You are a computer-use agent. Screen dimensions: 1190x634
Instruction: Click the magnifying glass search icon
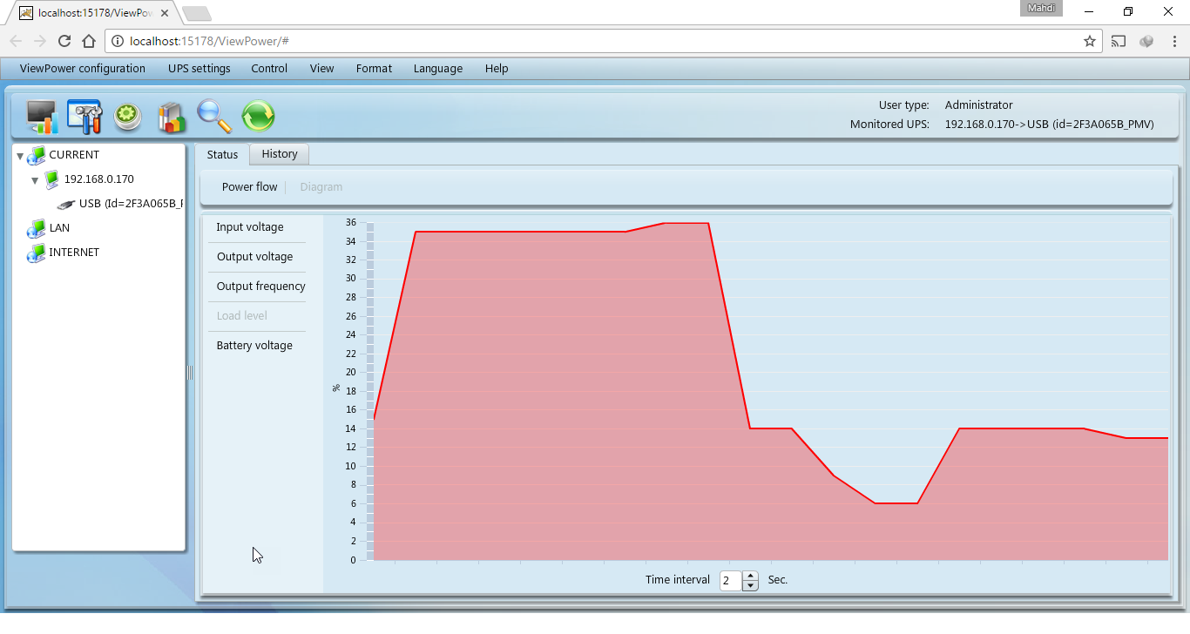click(214, 116)
